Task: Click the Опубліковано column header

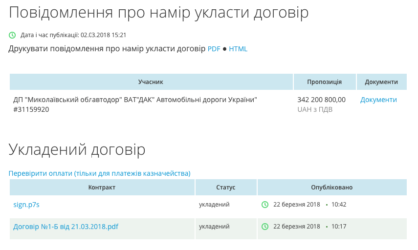Action: point(331,187)
